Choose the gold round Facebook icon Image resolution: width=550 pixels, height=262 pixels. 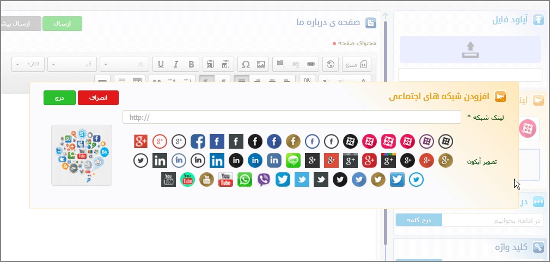pos(293,142)
